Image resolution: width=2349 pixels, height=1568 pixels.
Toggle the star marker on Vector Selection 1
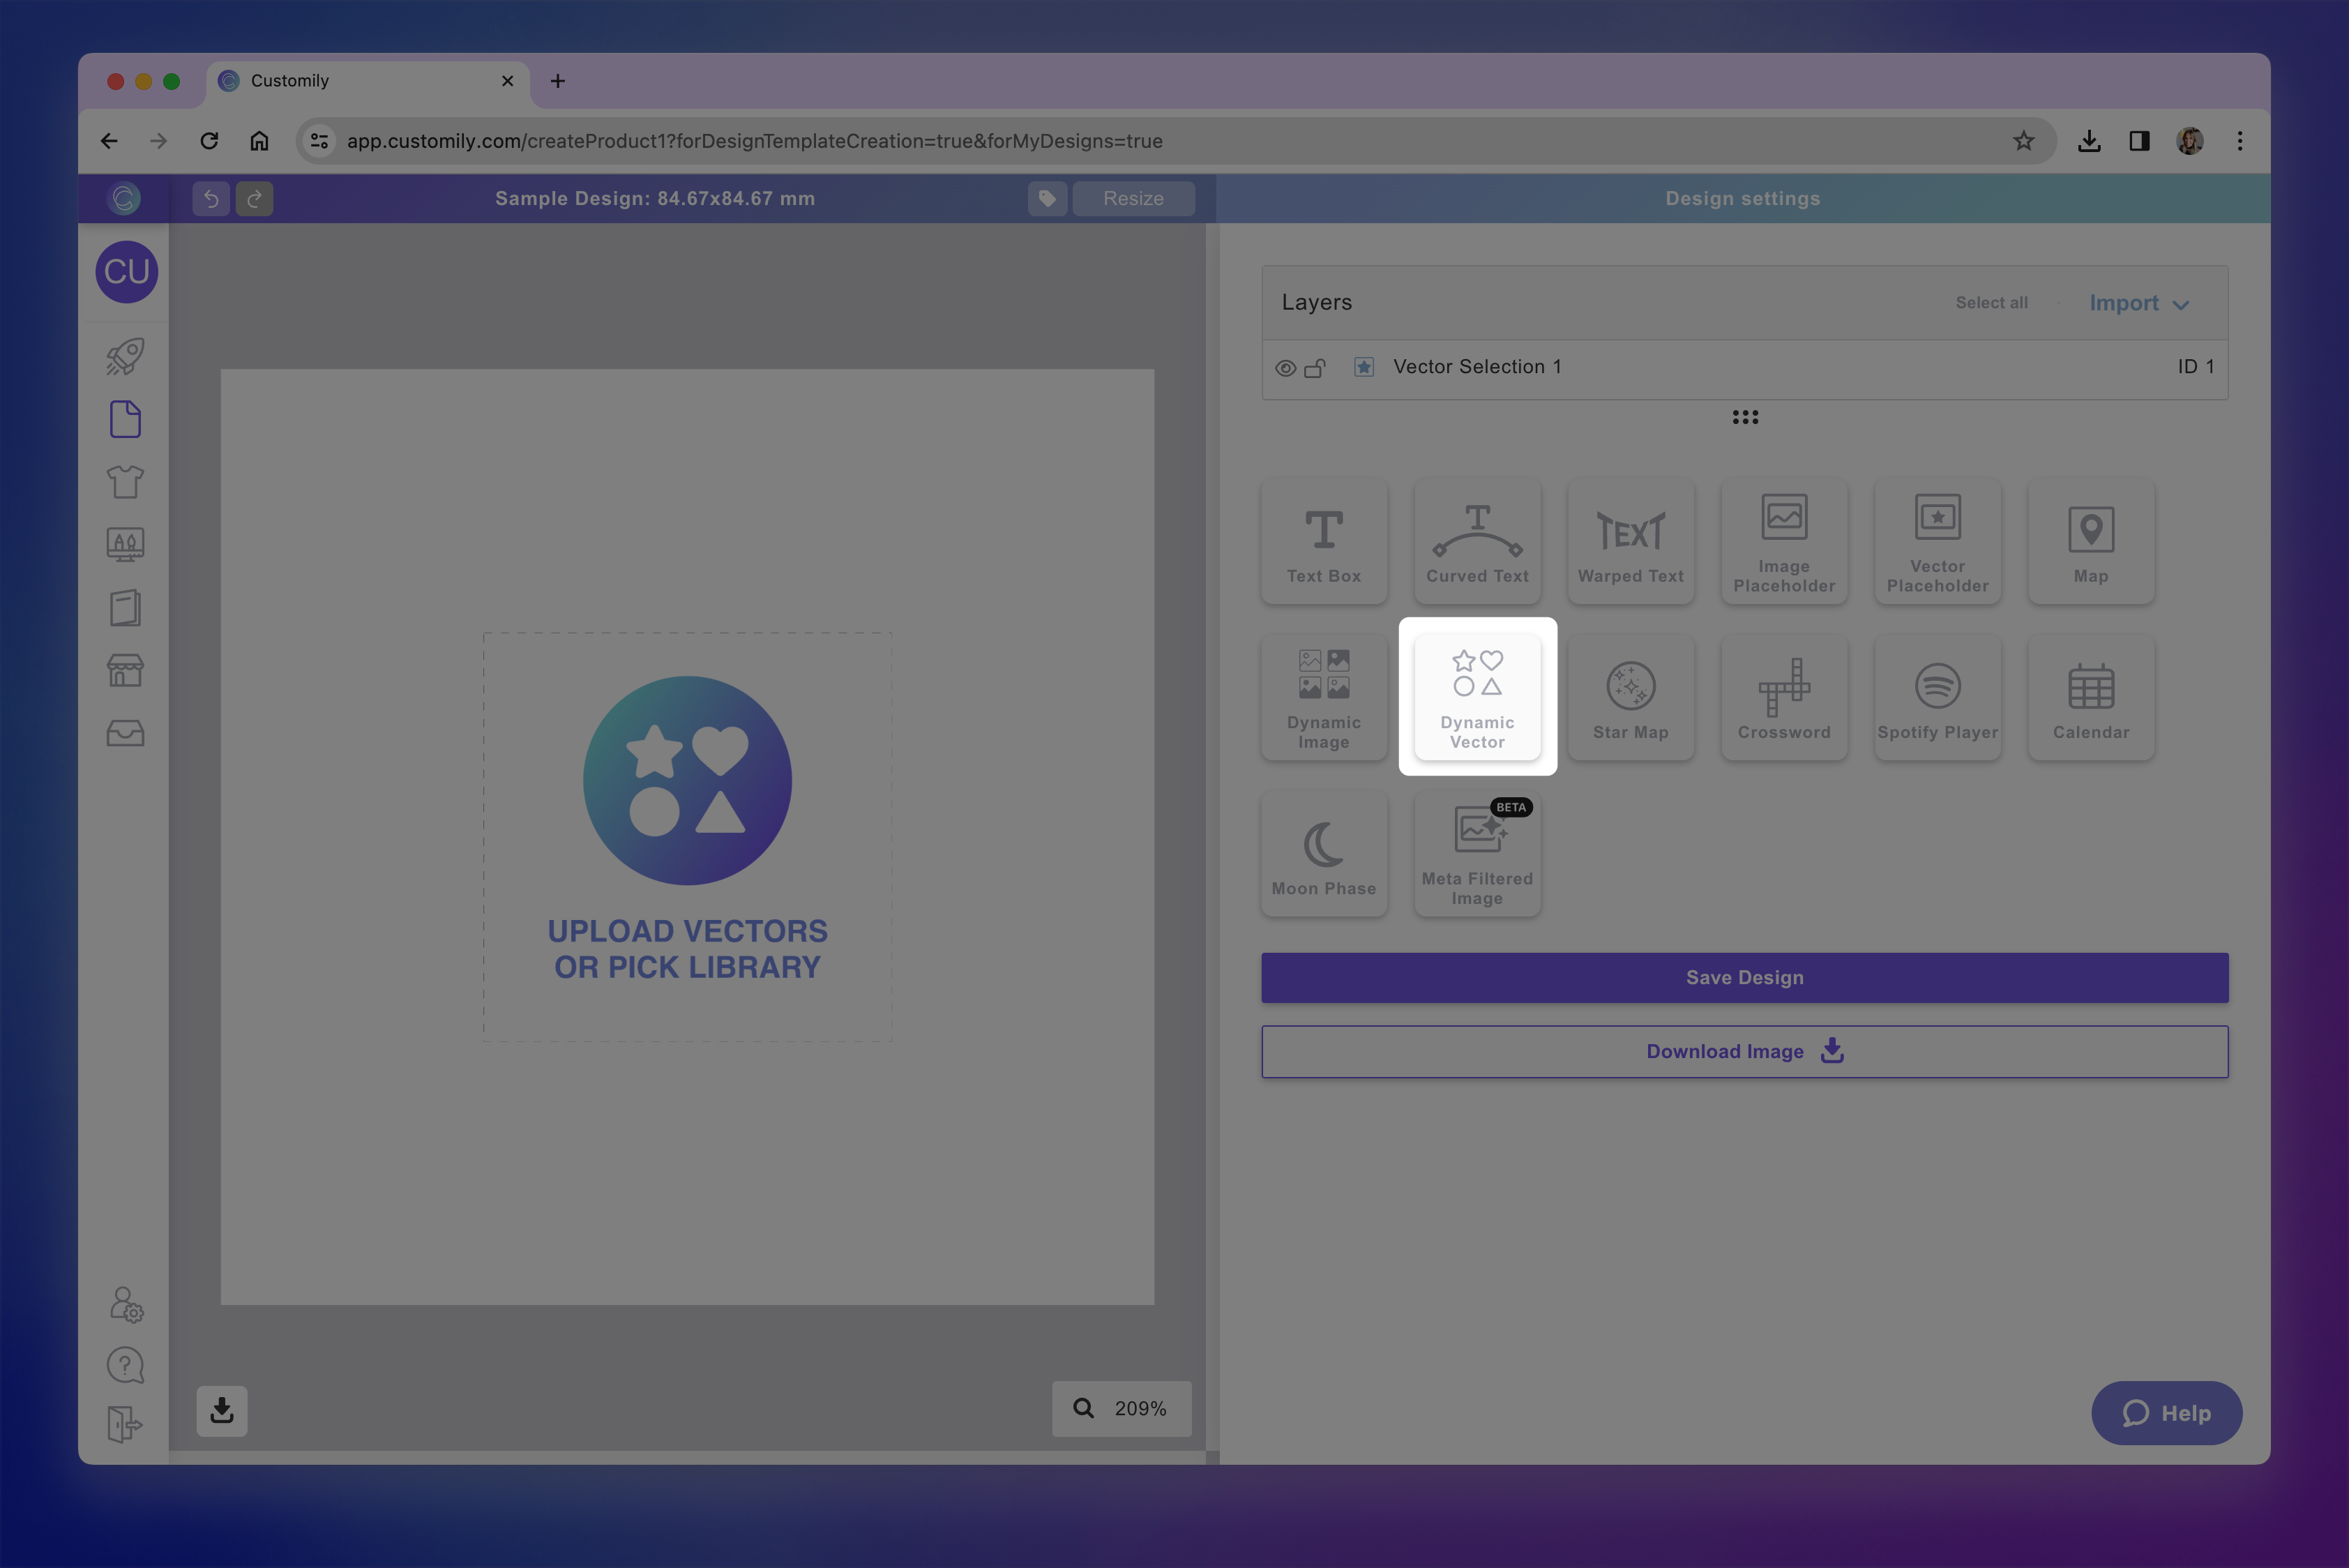coord(1364,367)
